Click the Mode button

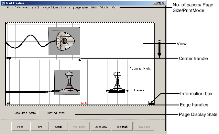pos(20,127)
